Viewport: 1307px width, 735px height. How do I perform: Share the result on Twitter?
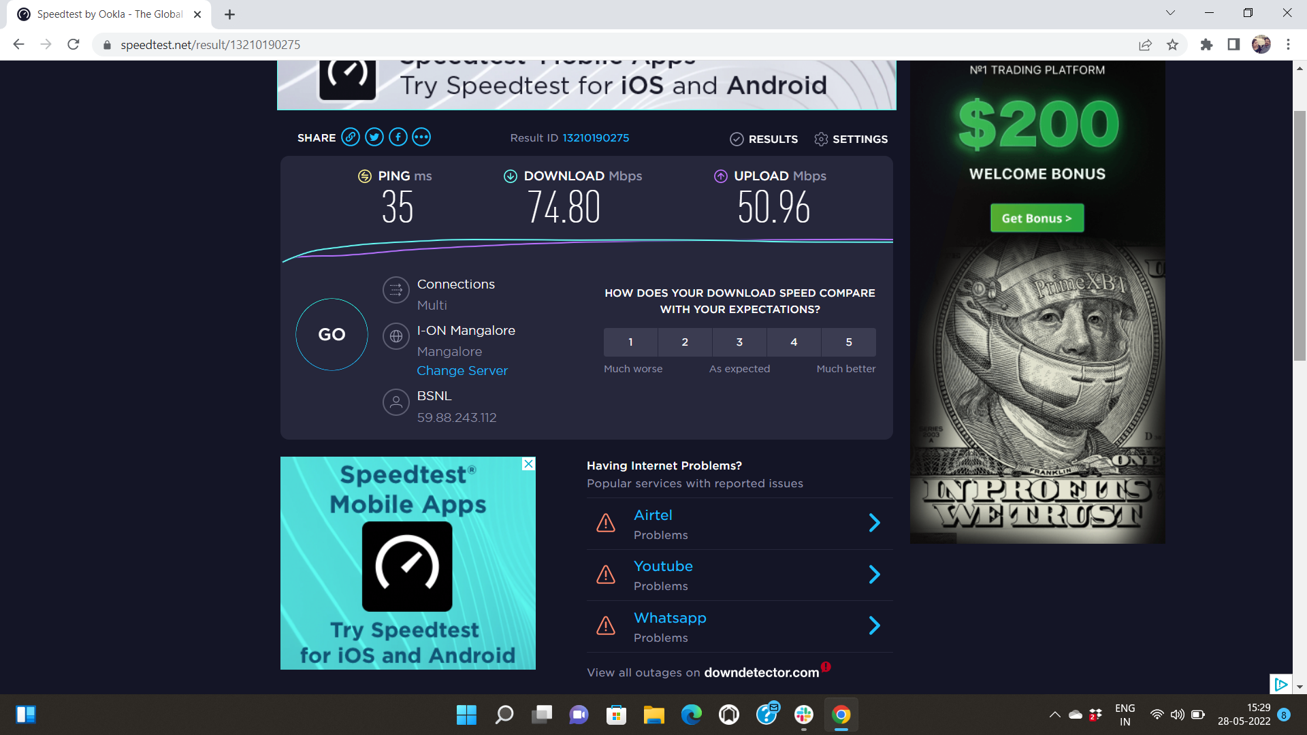coord(374,137)
